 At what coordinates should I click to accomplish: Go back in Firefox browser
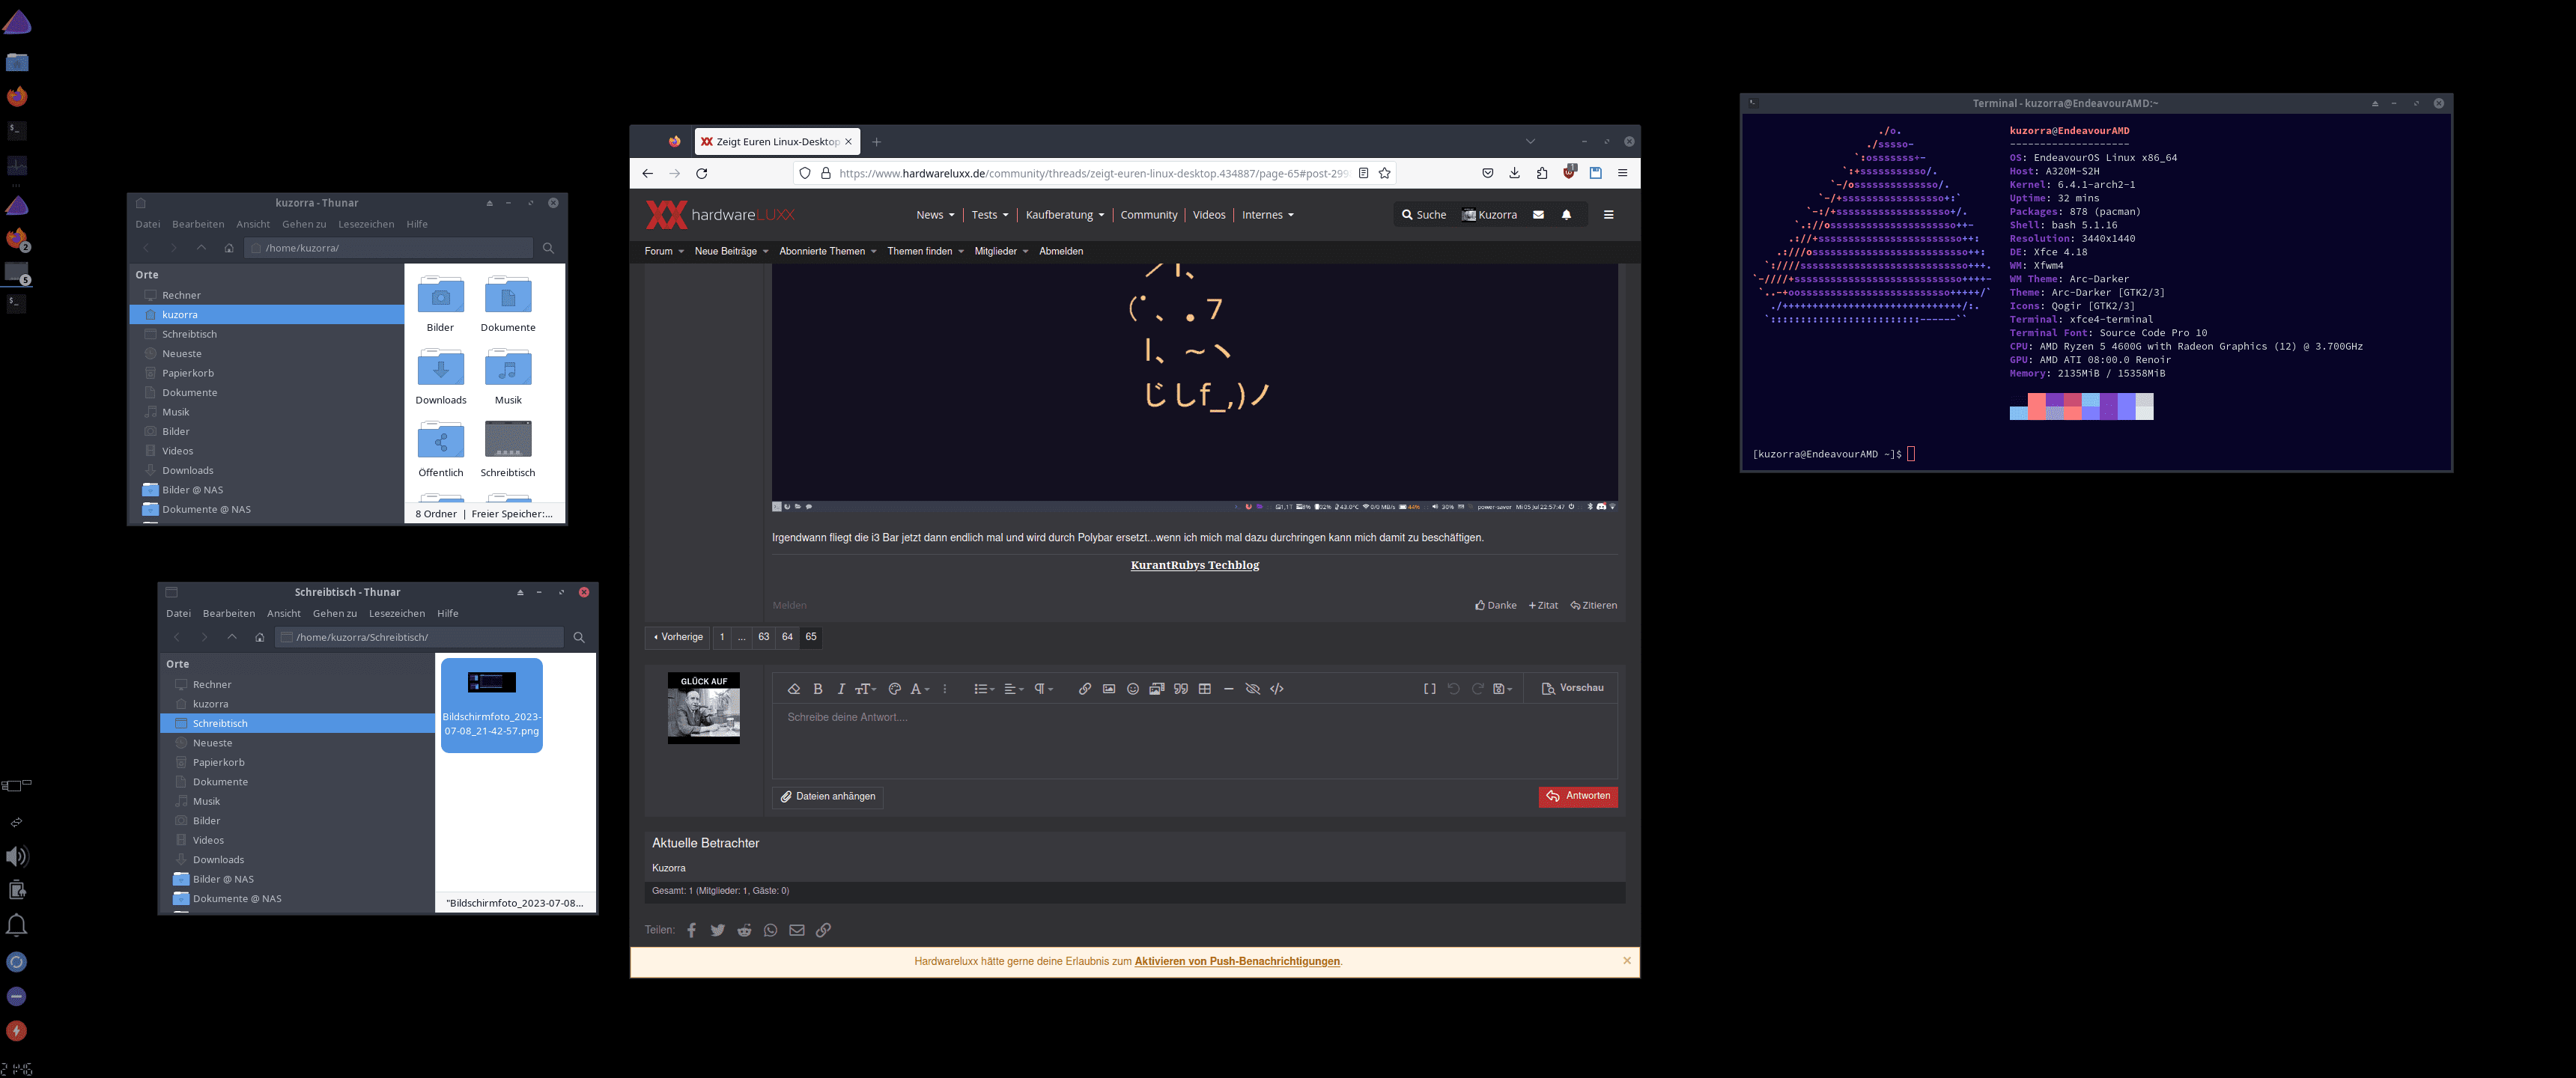click(648, 173)
